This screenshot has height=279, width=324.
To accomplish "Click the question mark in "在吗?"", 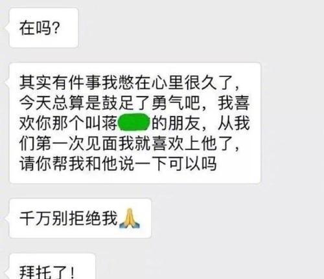I will pyautogui.click(x=56, y=28).
